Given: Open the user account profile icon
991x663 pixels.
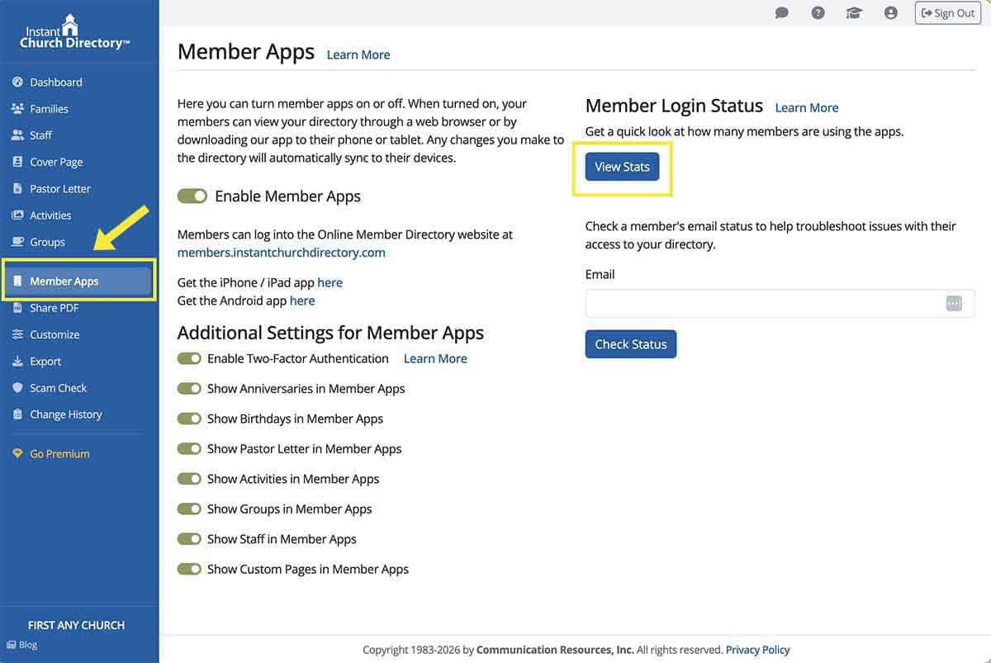Looking at the screenshot, I should (890, 13).
